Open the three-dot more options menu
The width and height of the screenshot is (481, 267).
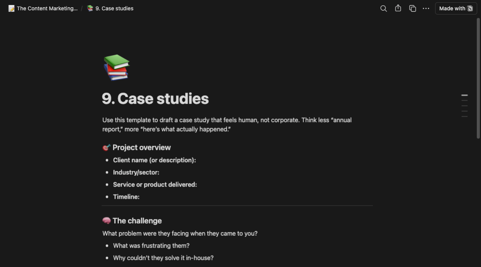pyautogui.click(x=426, y=8)
